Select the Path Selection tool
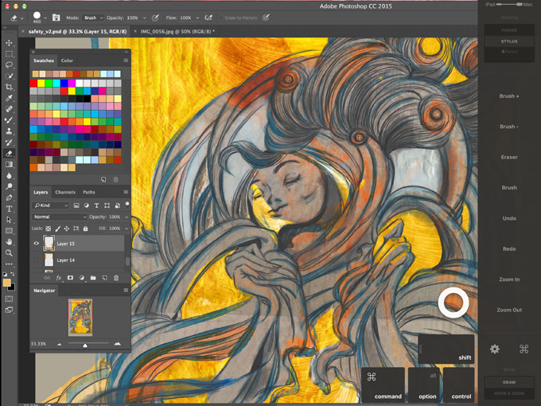The width and height of the screenshot is (541, 406). (x=10, y=220)
